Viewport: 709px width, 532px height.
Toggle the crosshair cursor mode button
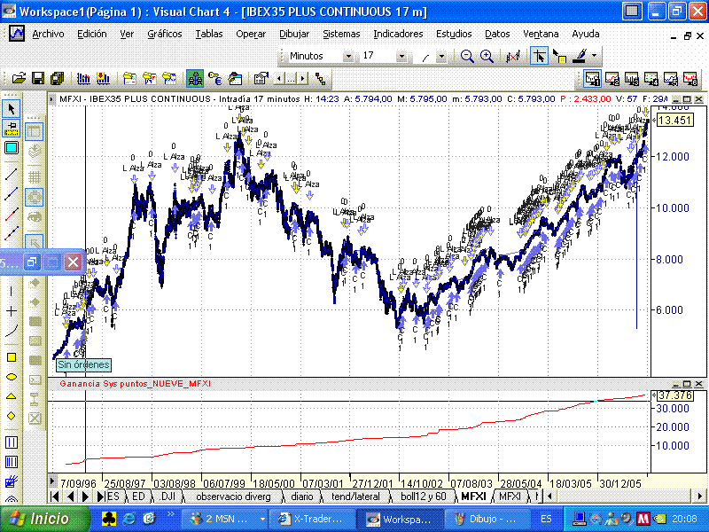(539, 56)
